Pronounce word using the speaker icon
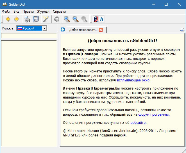 click(x=56, y=19)
